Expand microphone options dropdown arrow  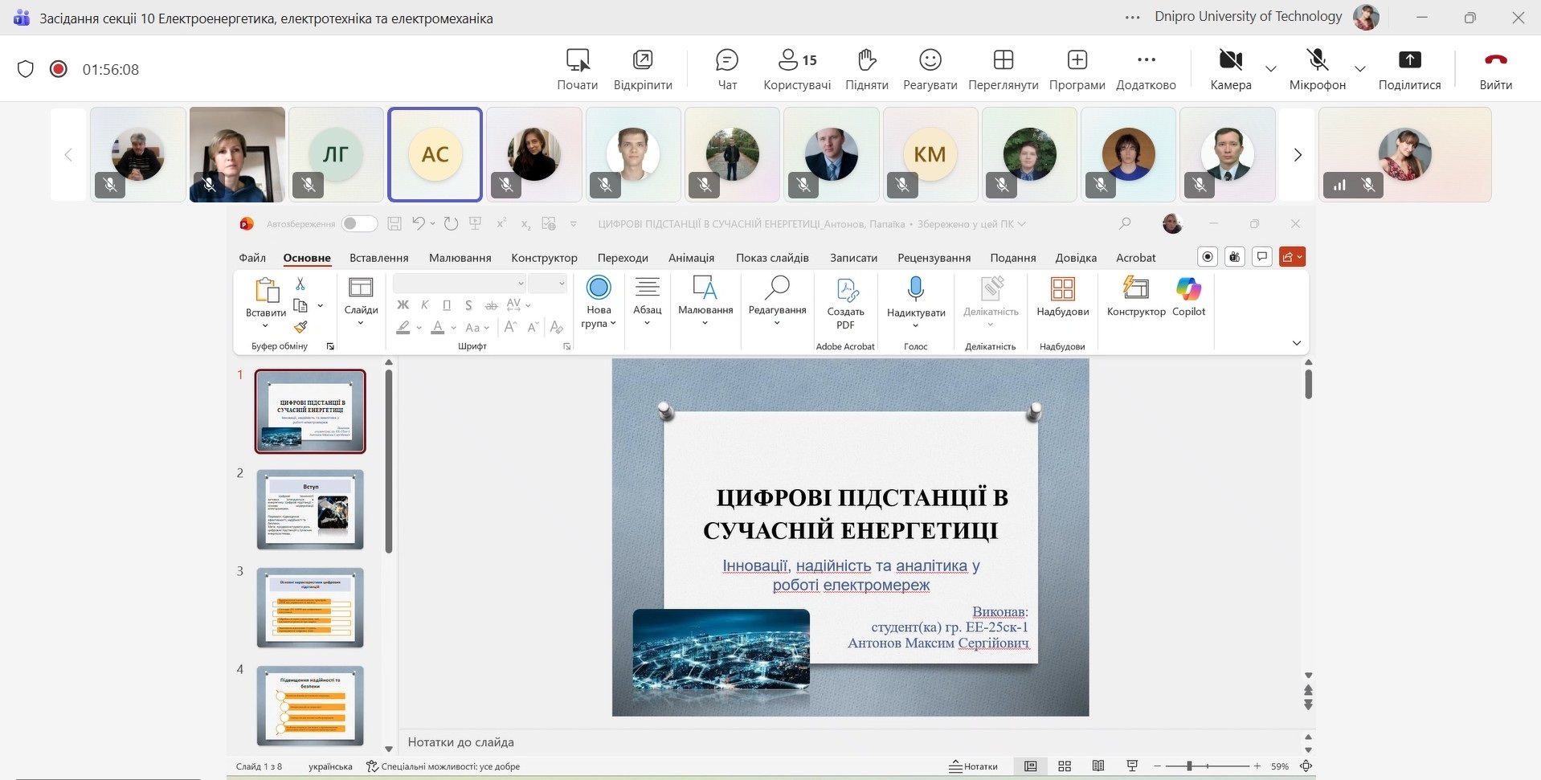(1360, 69)
